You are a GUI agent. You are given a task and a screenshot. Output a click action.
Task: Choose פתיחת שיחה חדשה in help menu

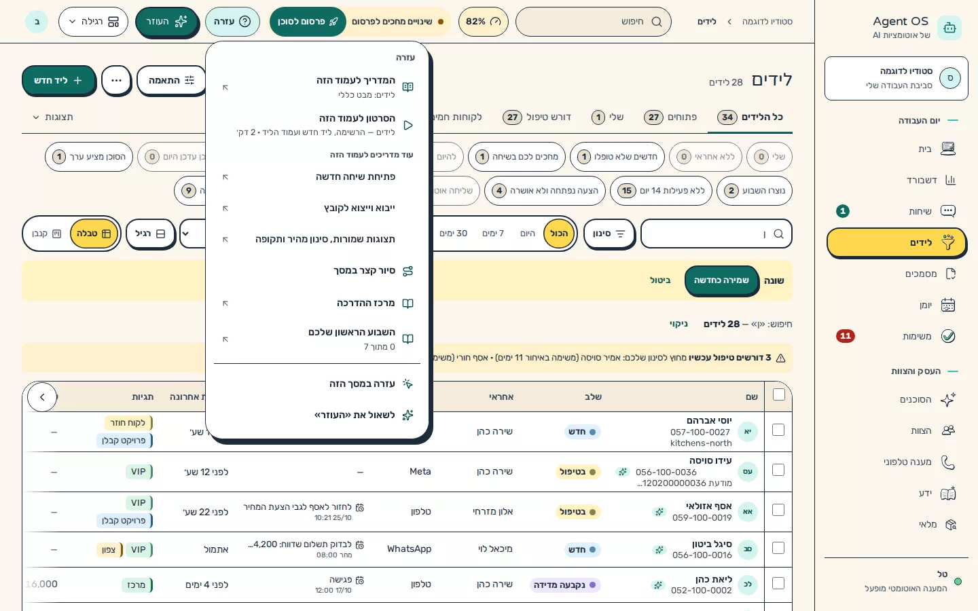318,177
